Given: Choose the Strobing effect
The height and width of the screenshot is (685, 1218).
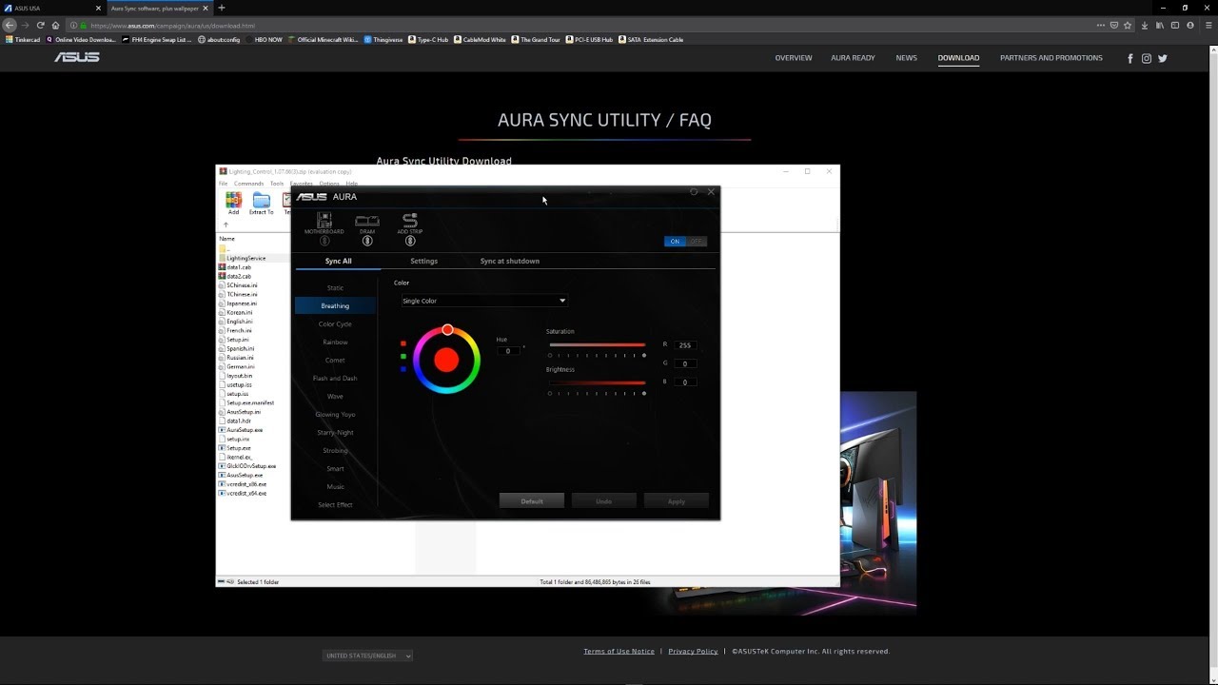Looking at the screenshot, I should 335,450.
